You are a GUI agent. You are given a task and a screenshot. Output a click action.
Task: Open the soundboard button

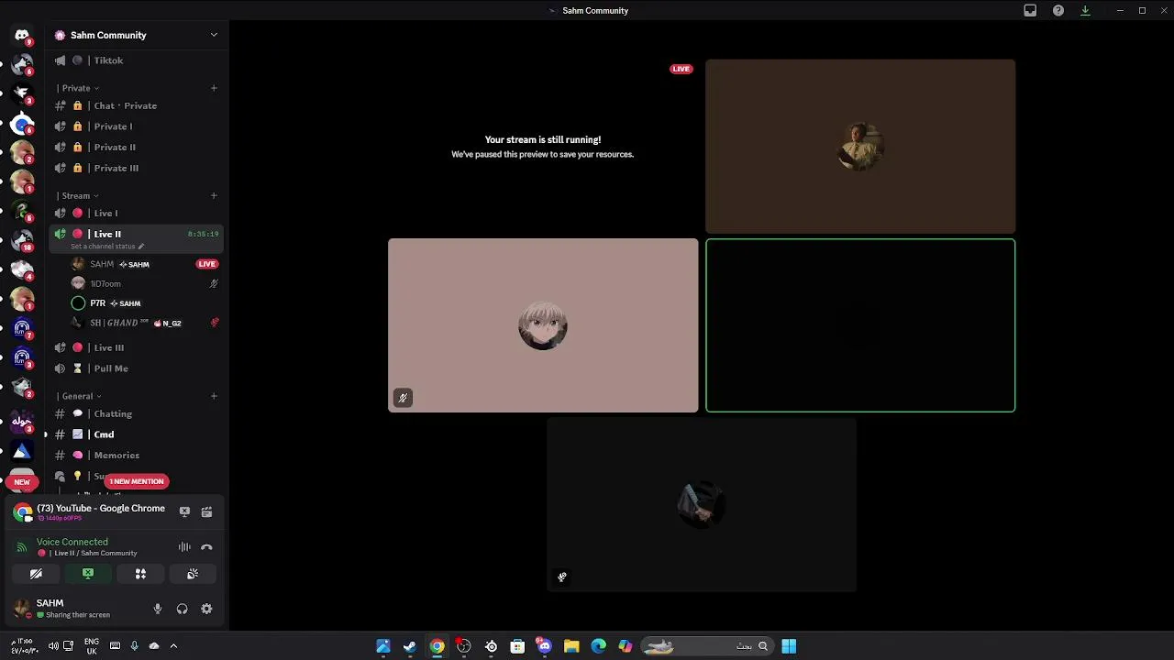(193, 574)
